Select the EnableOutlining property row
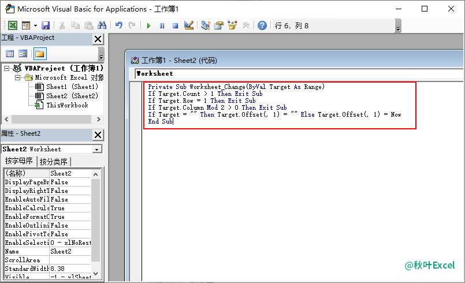The image size is (465, 283). (x=47, y=225)
